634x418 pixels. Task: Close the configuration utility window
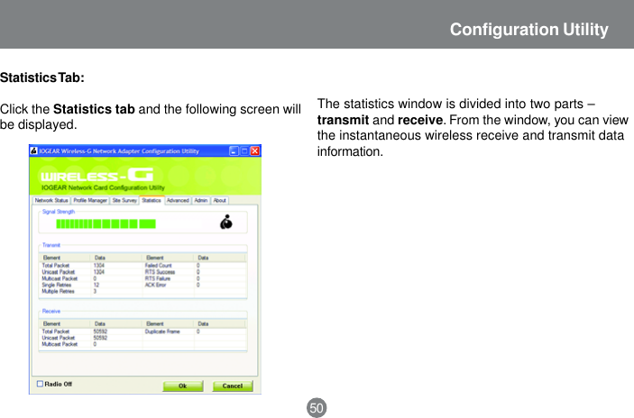(255, 151)
